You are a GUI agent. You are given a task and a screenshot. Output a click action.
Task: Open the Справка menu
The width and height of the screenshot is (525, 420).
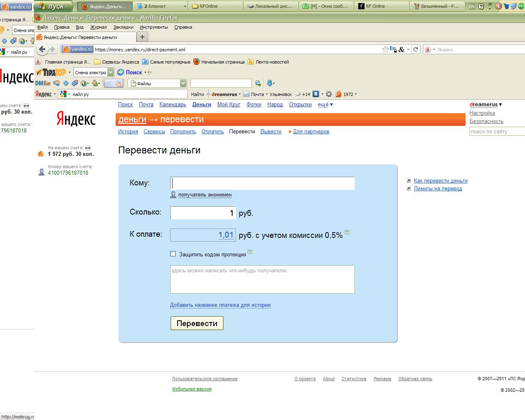point(183,27)
